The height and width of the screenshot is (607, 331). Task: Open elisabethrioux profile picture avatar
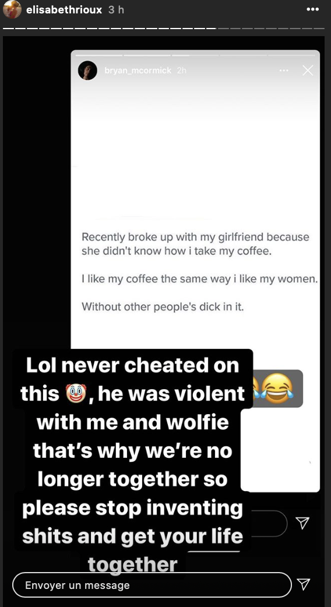click(12, 9)
